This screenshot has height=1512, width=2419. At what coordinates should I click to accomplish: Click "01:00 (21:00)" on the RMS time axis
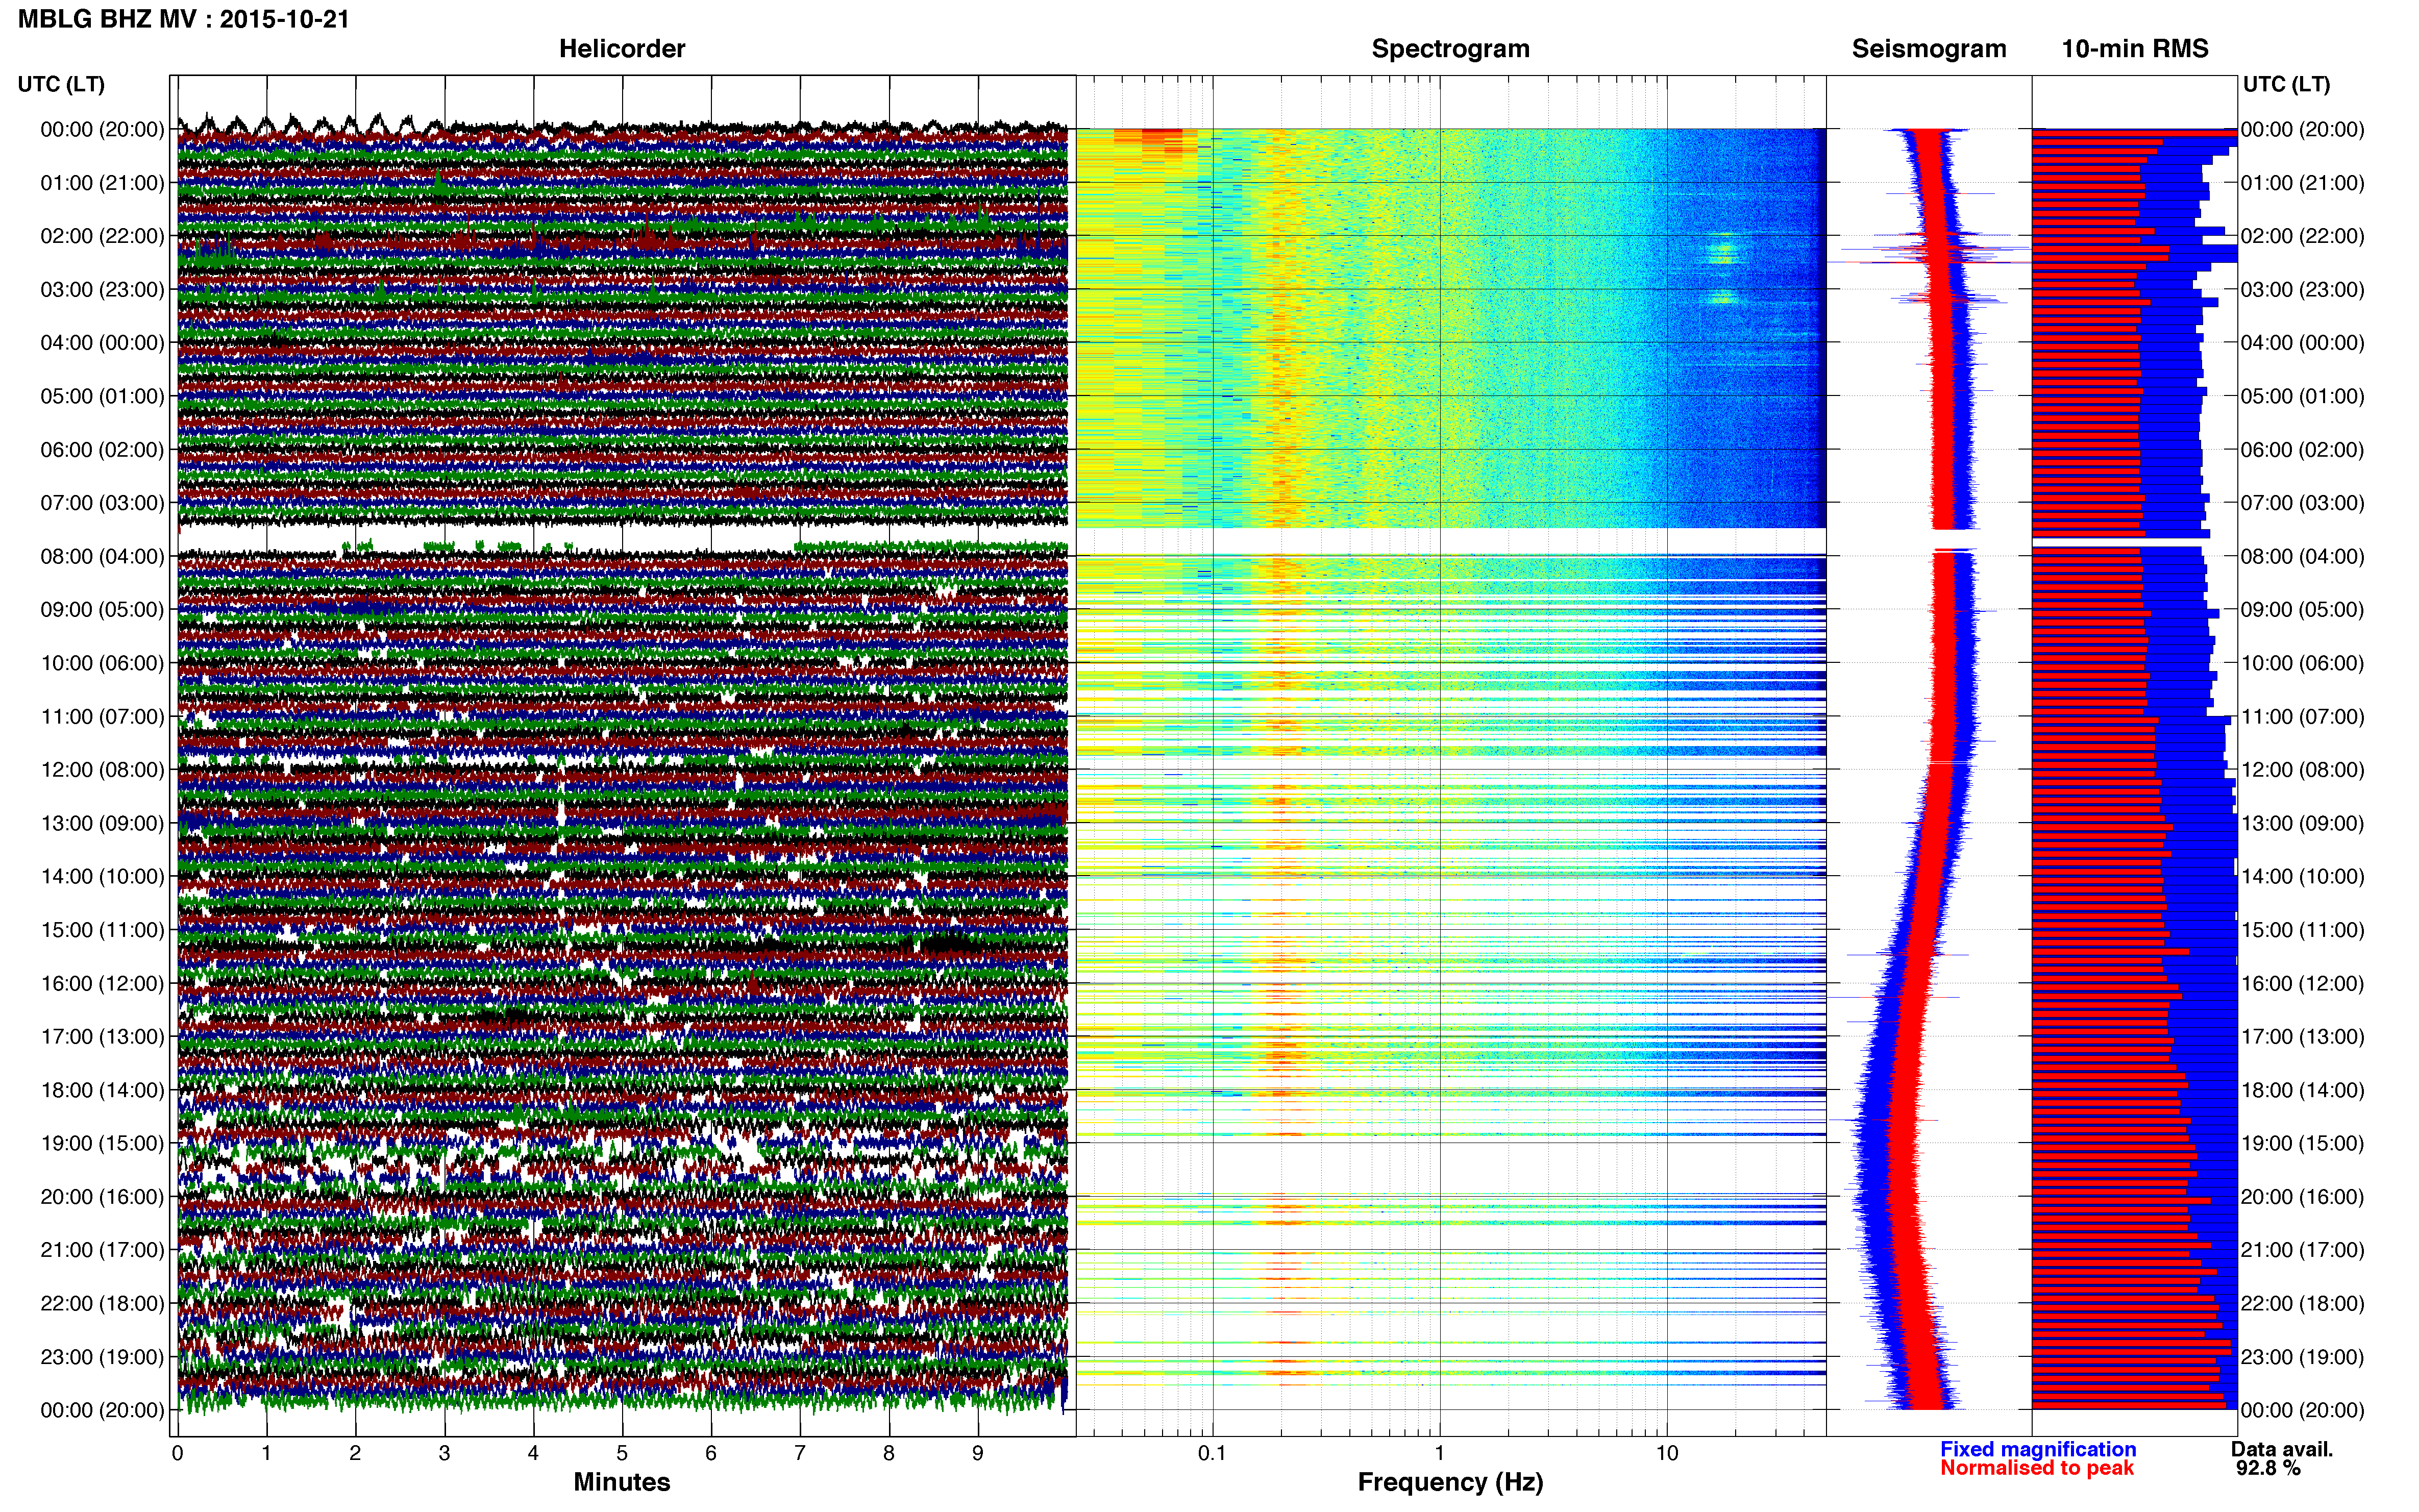click(2302, 183)
